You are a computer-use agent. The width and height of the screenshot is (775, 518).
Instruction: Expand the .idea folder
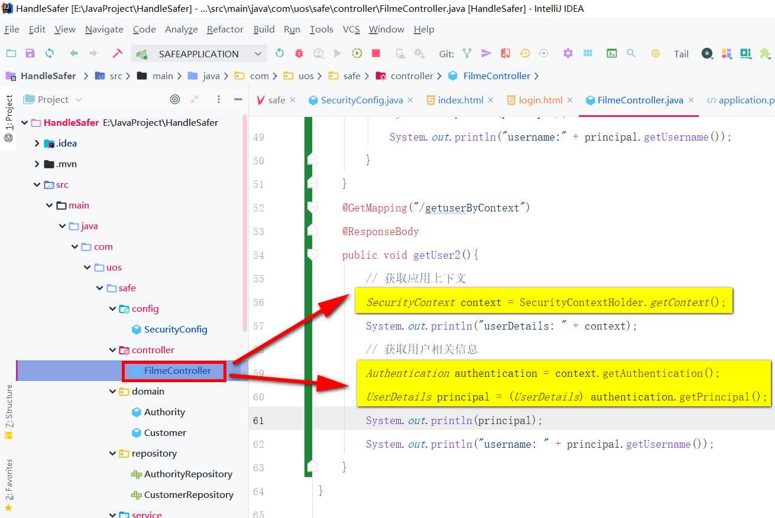click(x=37, y=144)
